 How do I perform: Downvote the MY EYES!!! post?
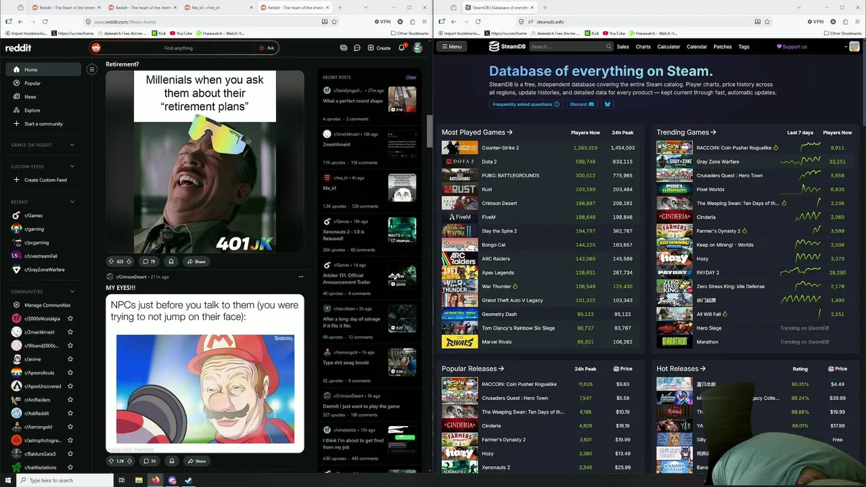[130, 461]
